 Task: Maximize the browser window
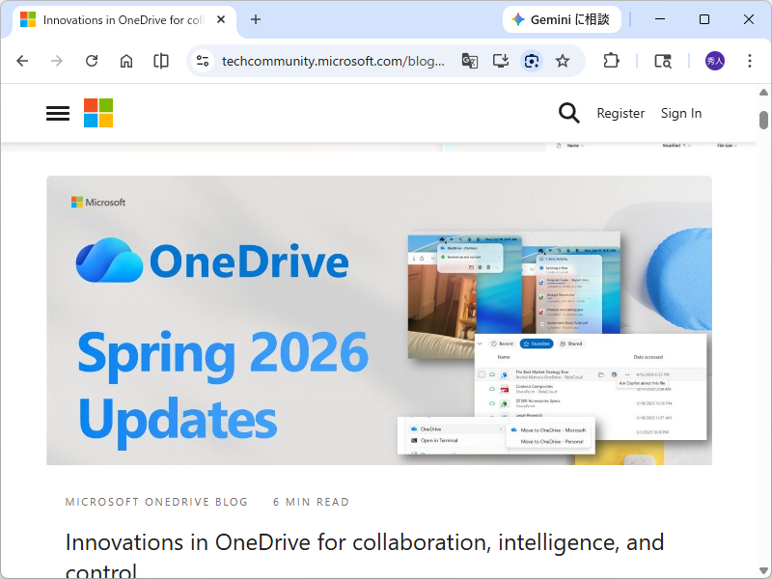(704, 19)
